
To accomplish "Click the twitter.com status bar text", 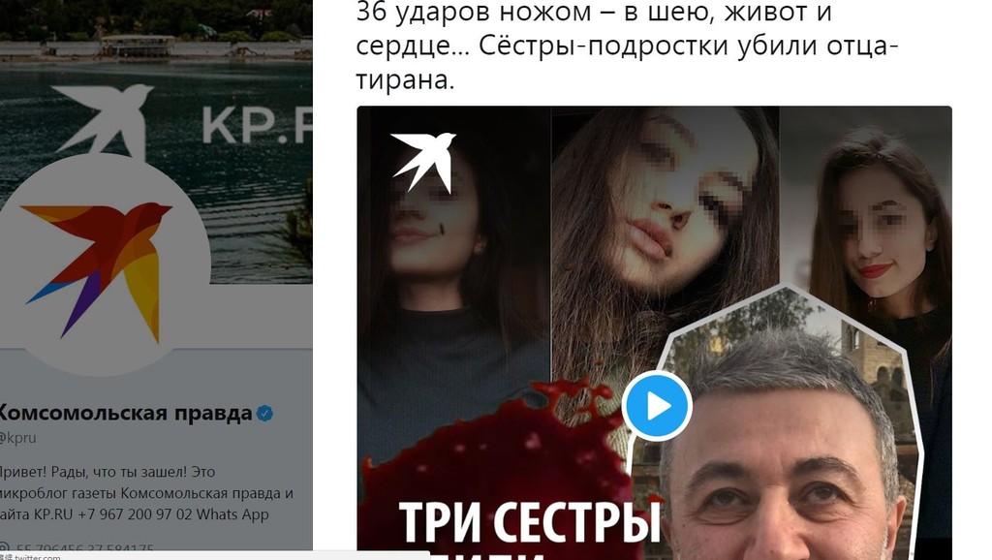I will (37, 557).
